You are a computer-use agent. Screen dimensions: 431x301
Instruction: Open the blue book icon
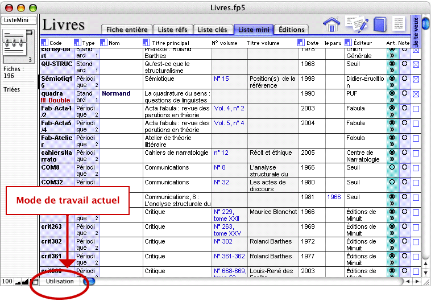click(x=380, y=24)
